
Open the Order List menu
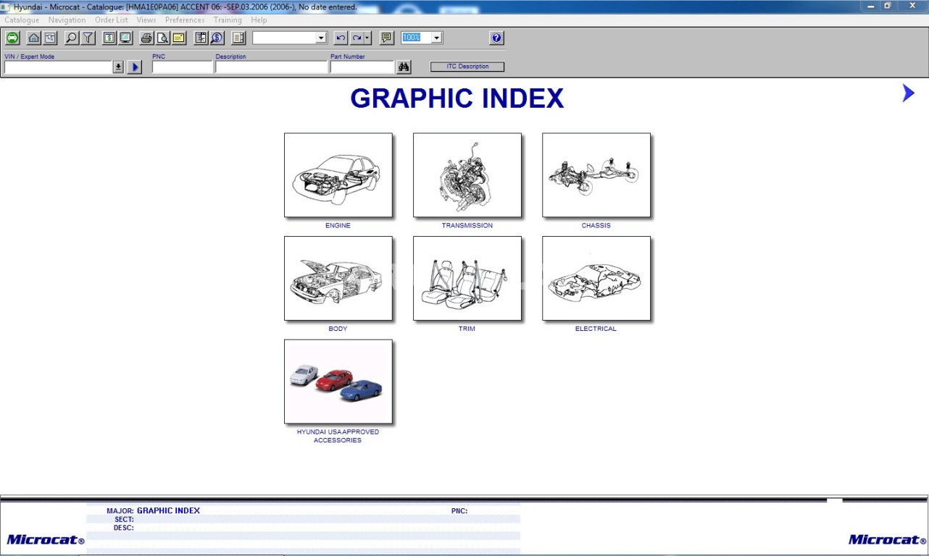point(111,20)
